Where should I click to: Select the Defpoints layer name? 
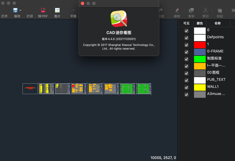pyautogui.click(x=215, y=37)
